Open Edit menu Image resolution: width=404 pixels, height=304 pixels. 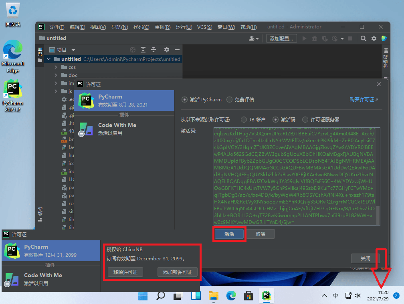pyautogui.click(x=77, y=27)
